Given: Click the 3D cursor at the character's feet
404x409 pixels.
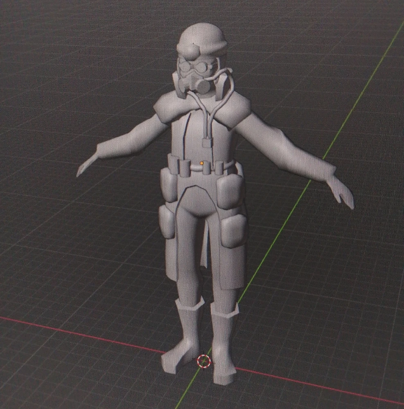Looking at the screenshot, I should click(x=203, y=360).
